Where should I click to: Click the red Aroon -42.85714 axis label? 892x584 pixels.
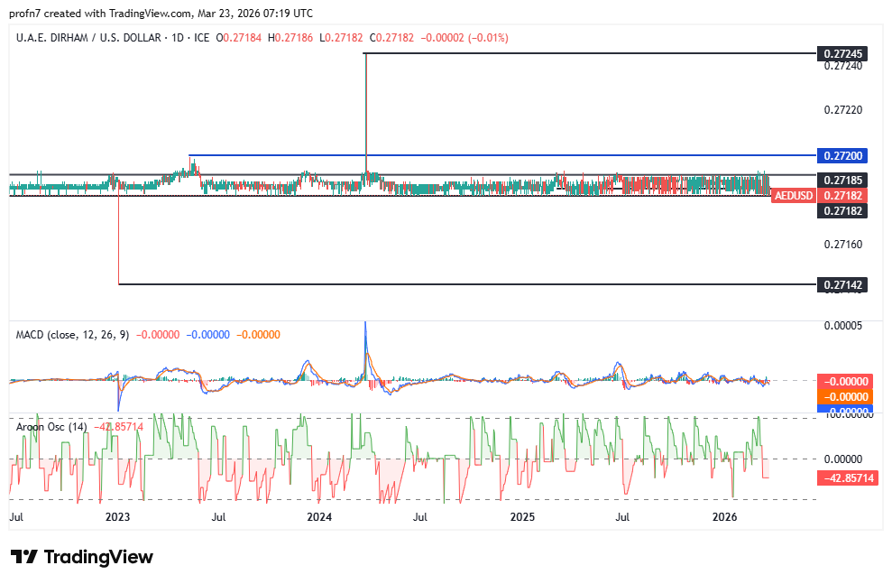(843, 477)
